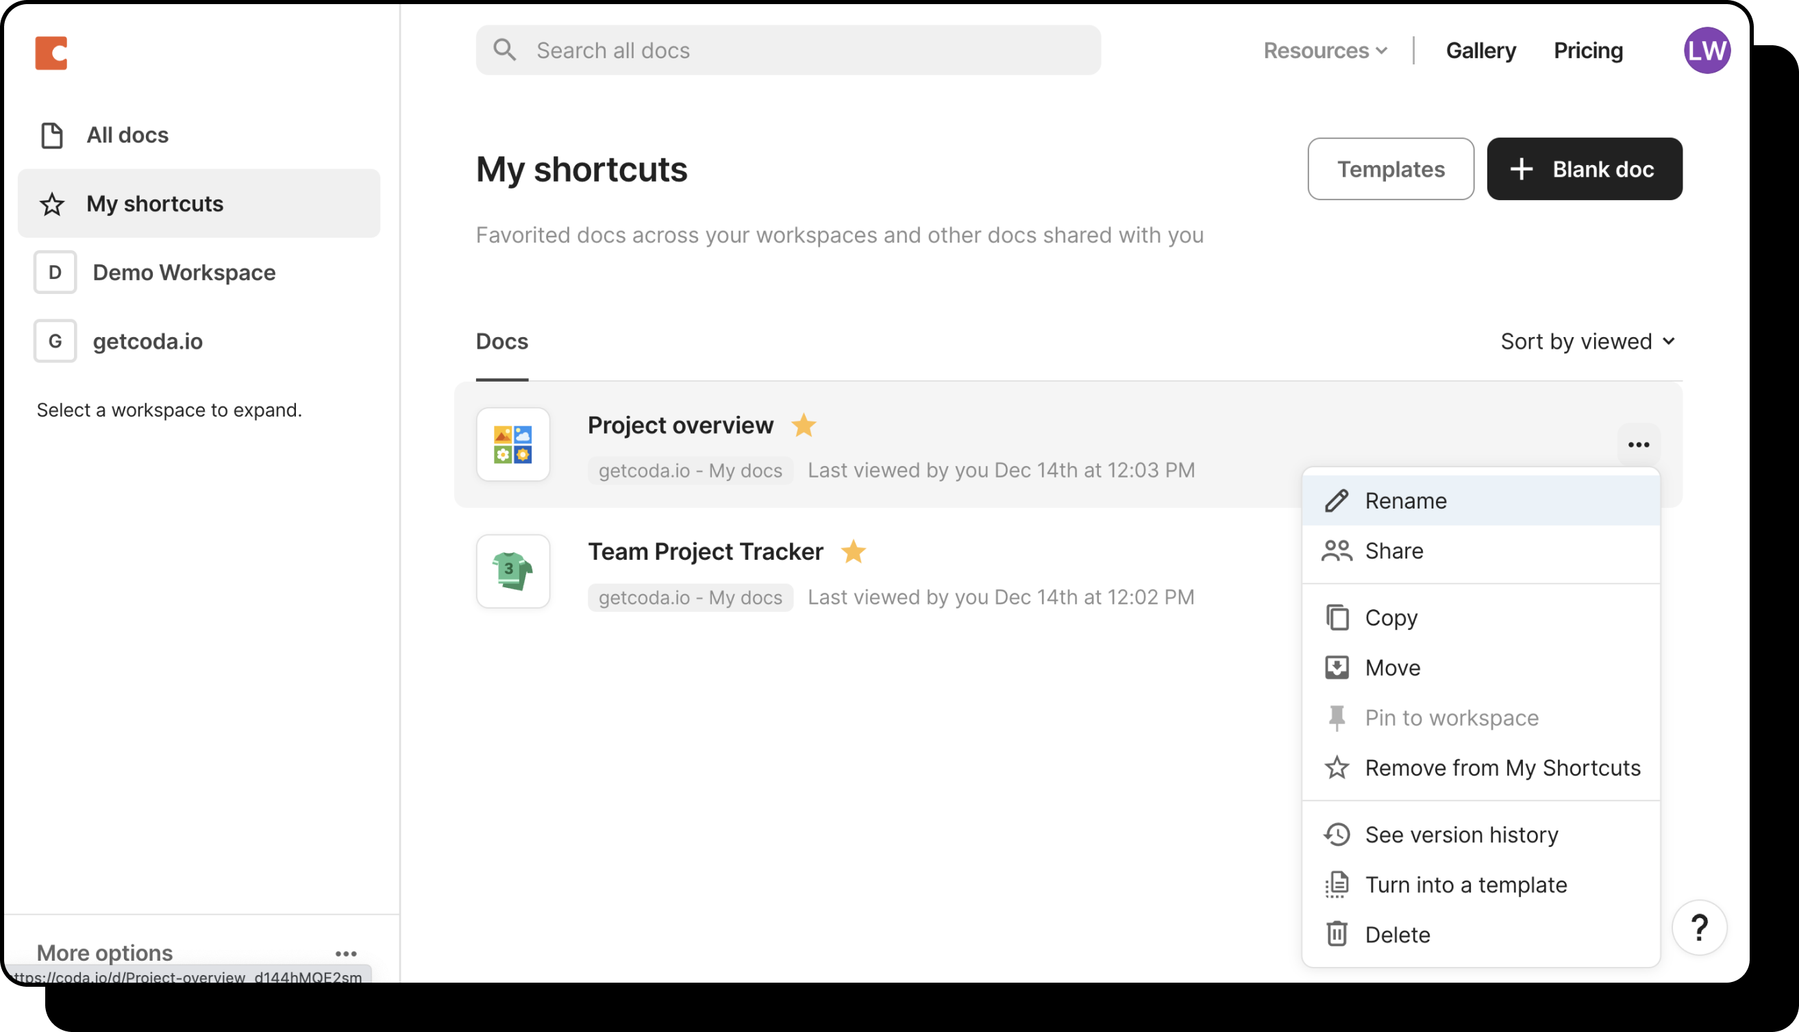Toggle the star on Team Project Tracker
1799x1032 pixels.
pyautogui.click(x=853, y=552)
